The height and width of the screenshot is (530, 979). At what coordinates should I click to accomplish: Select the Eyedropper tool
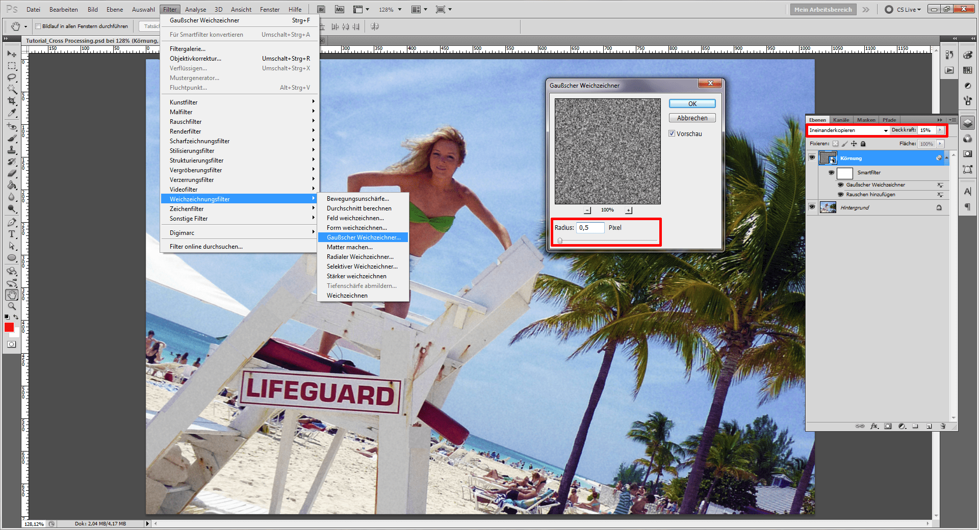(12, 113)
